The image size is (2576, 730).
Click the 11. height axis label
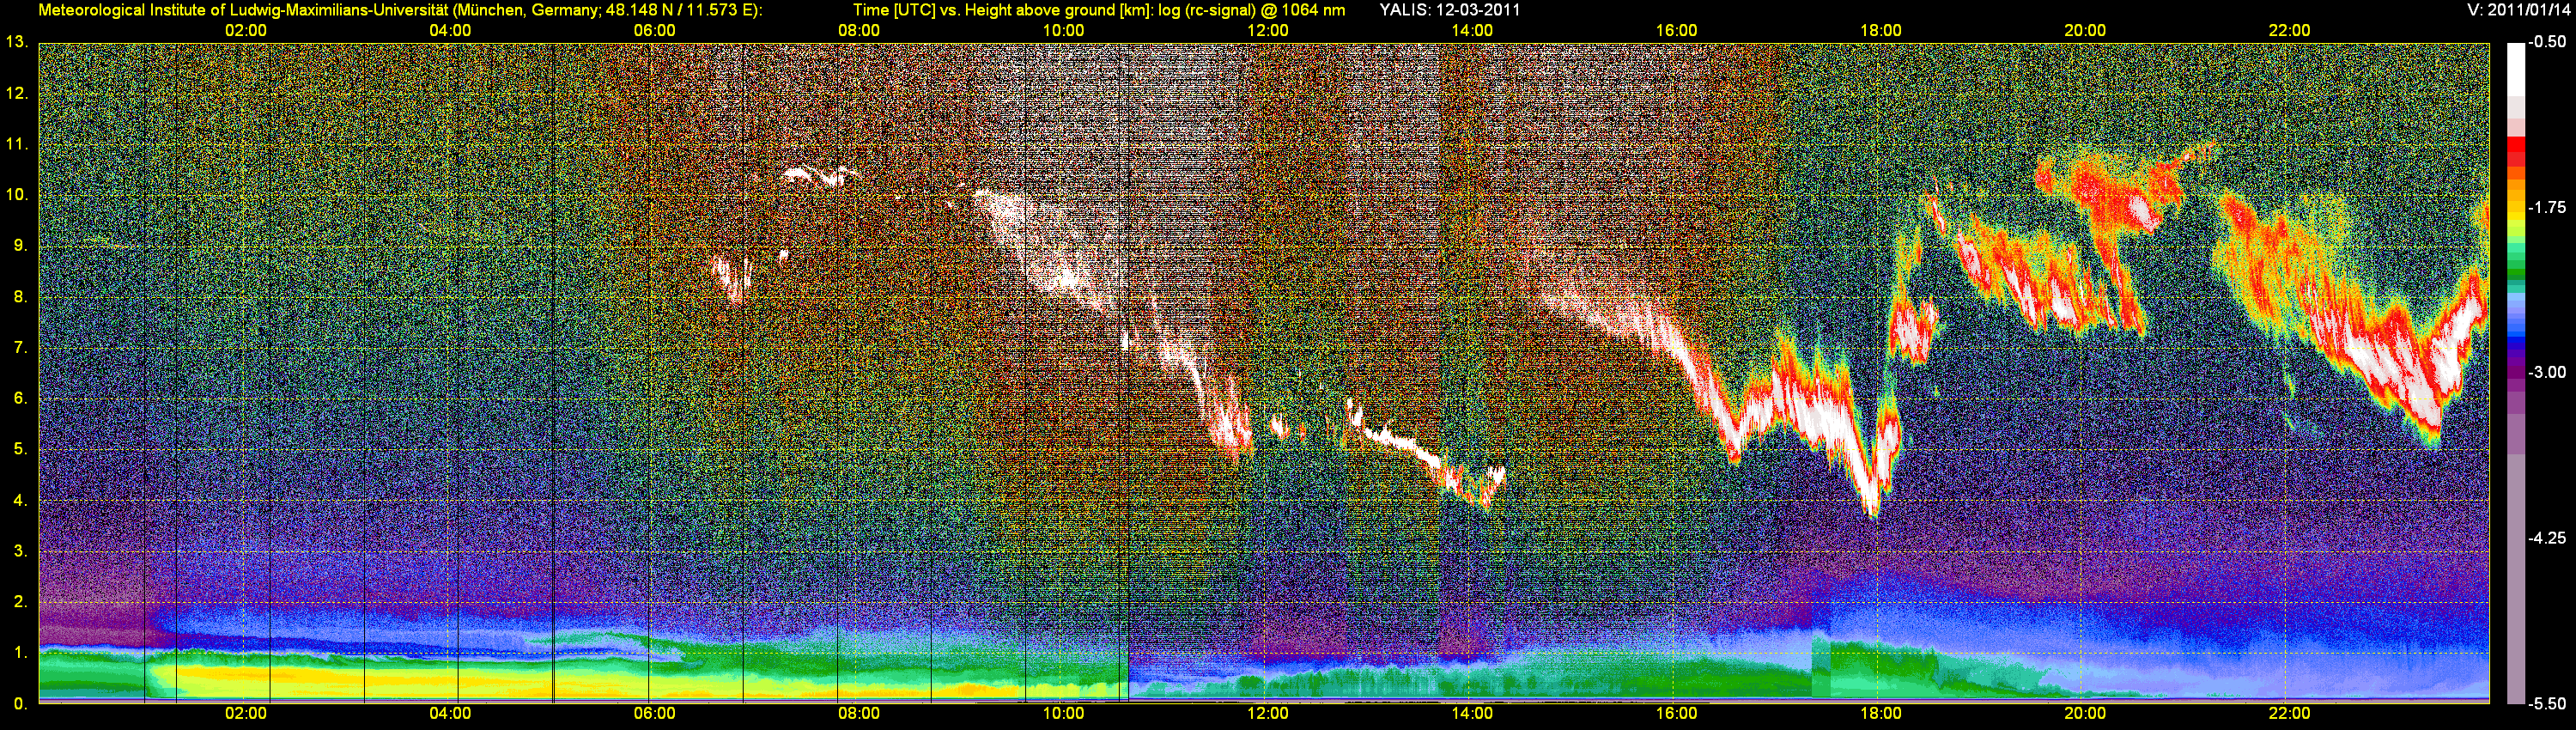click(x=16, y=144)
